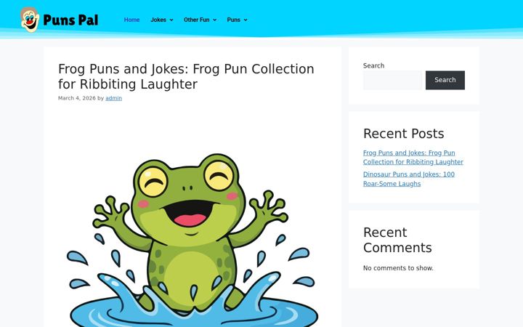Viewport: 523px width, 327px height.
Task: Click the dark Search button
Action: (445, 80)
